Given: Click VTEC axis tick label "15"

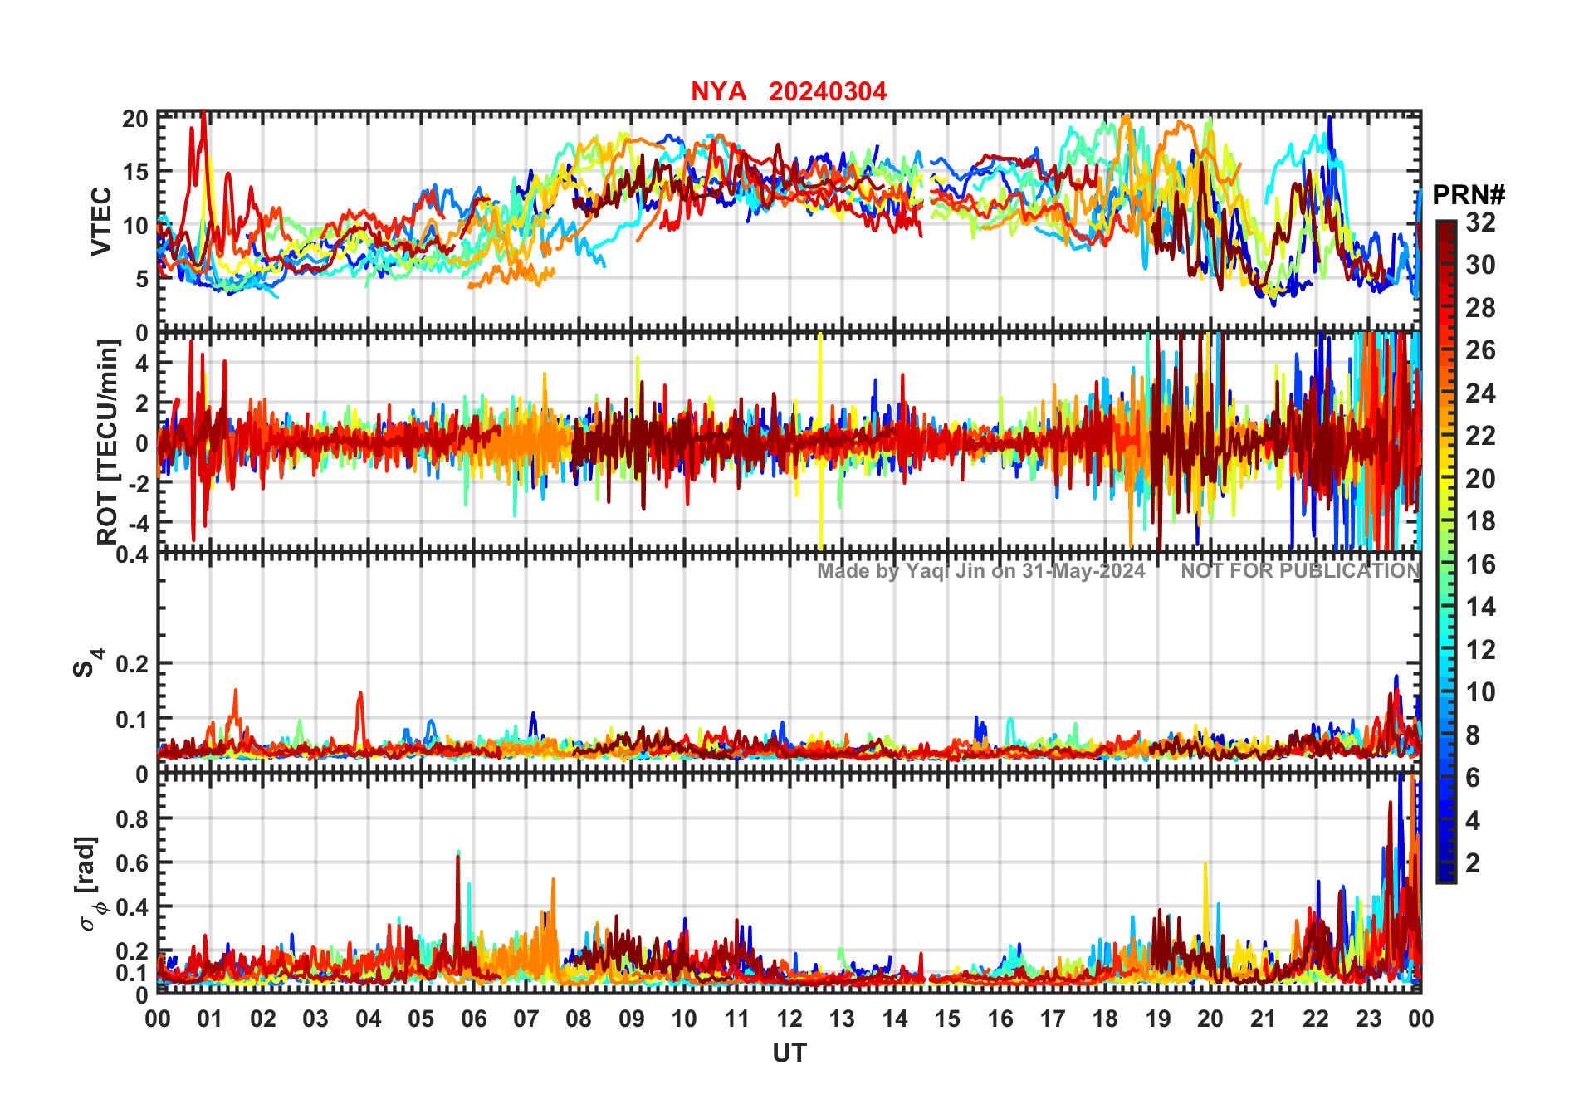Looking at the screenshot, I should pos(135,172).
